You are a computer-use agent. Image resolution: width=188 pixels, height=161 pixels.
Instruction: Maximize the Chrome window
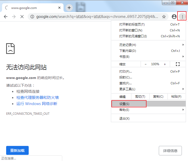[173, 3]
